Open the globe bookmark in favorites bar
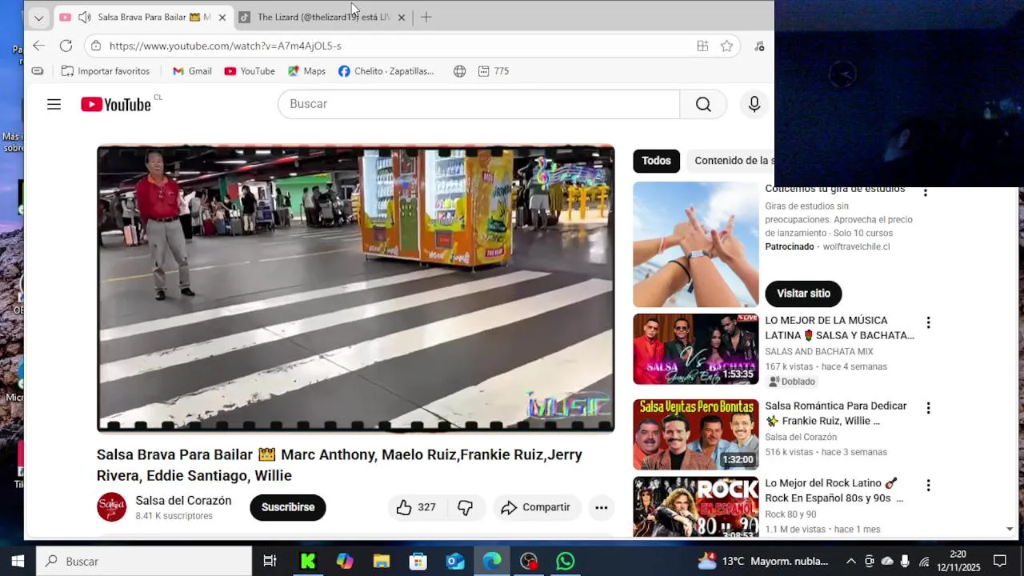Viewport: 1024px width, 576px height. tap(459, 71)
